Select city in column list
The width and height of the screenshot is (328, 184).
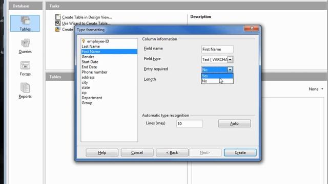[x=109, y=82]
